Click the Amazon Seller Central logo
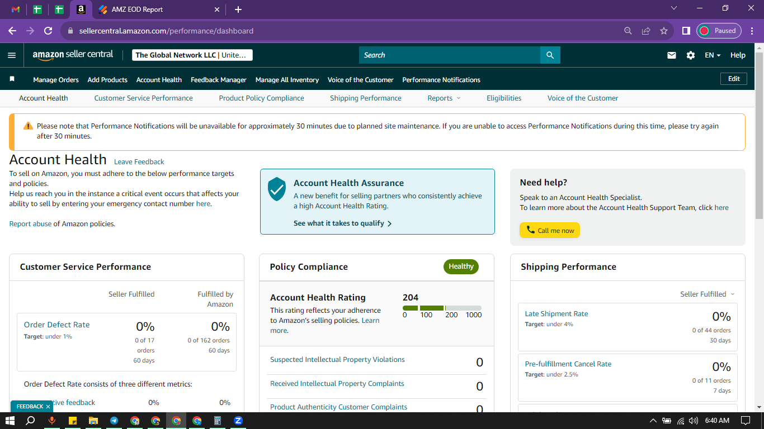Screen dimensions: 764x429 click(x=73, y=55)
